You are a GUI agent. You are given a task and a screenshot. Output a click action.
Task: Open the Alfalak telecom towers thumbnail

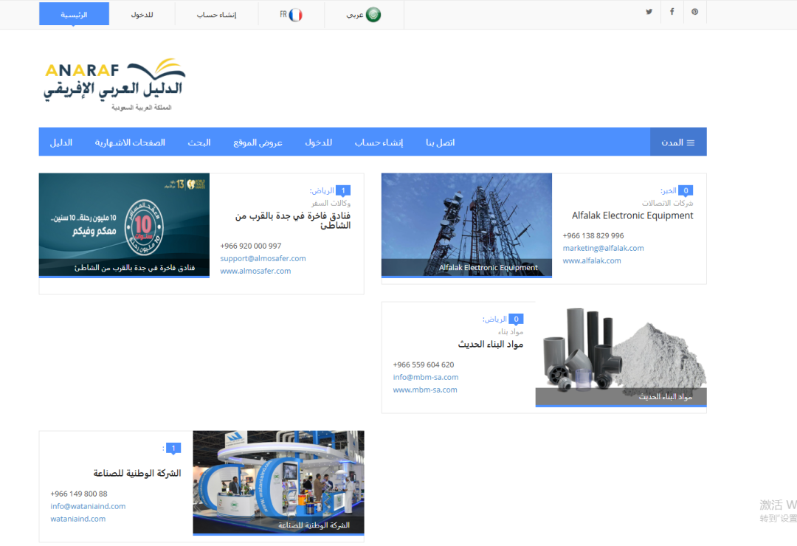(466, 225)
